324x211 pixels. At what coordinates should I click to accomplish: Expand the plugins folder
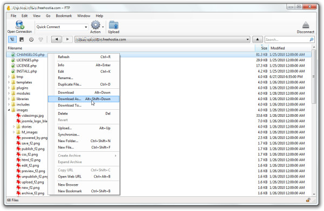click(x=9, y=88)
